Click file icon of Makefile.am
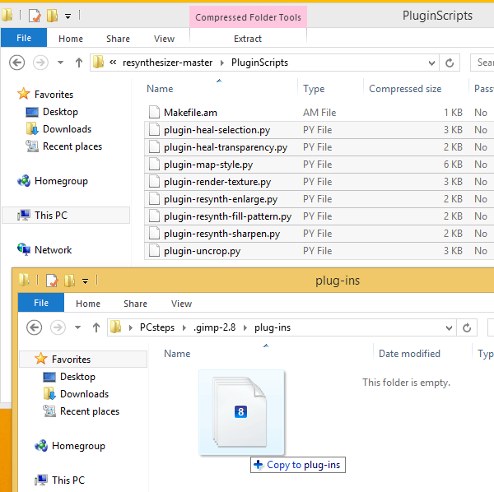The image size is (494, 492). coord(154,112)
